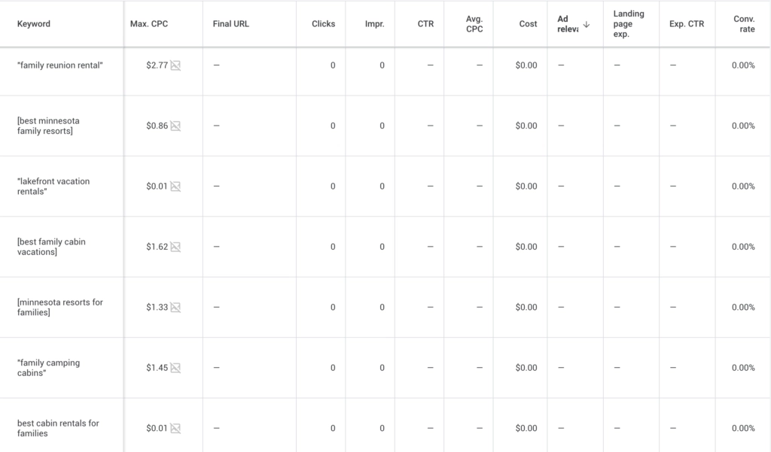Click bid icon next to $2.77 Max. CPC
The width and height of the screenshot is (771, 452).
click(175, 65)
